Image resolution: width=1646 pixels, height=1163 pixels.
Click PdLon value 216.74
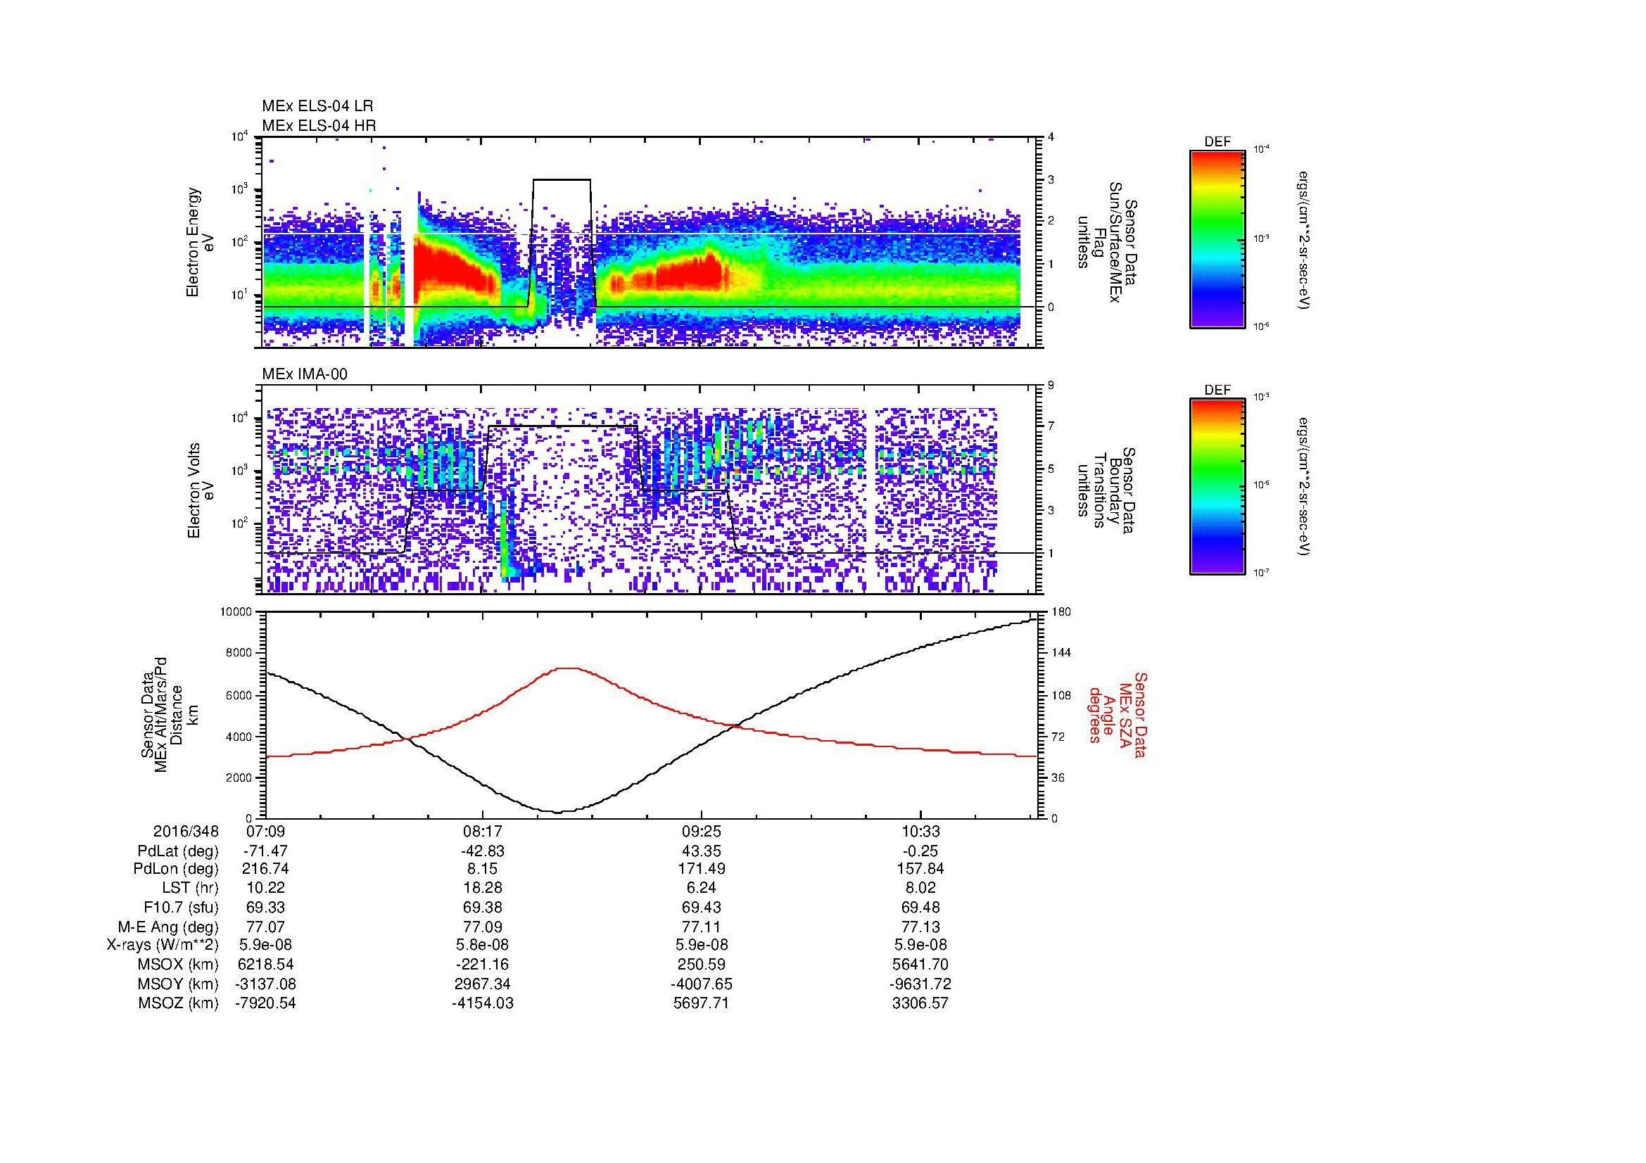coord(265,869)
